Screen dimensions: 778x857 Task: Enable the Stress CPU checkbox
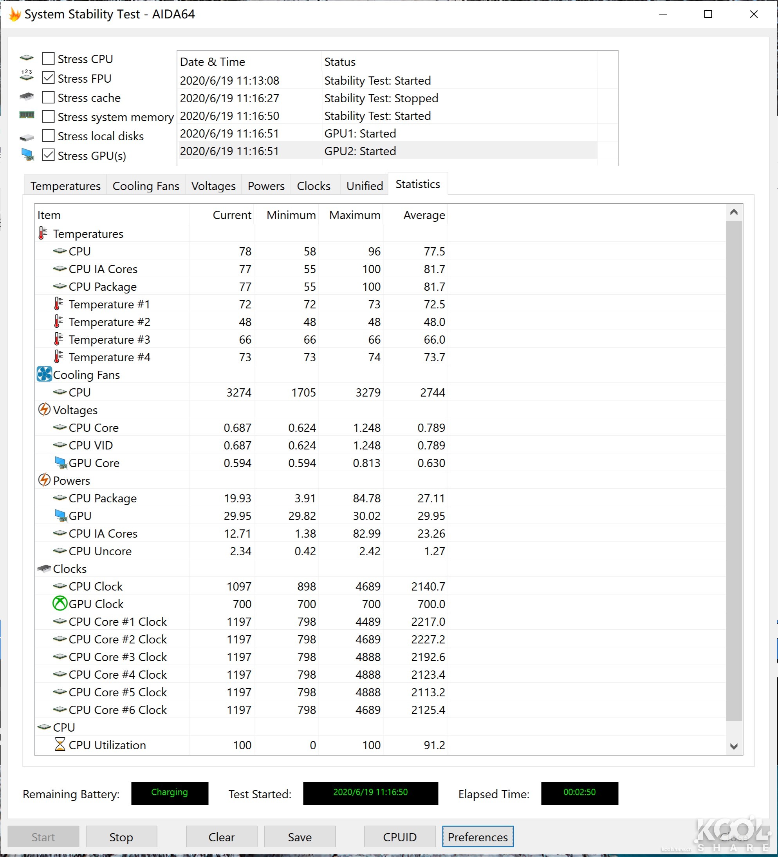pyautogui.click(x=48, y=58)
